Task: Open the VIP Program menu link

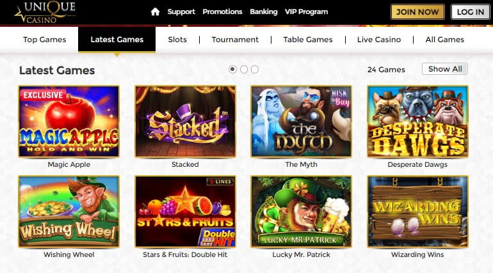Action: (x=306, y=12)
